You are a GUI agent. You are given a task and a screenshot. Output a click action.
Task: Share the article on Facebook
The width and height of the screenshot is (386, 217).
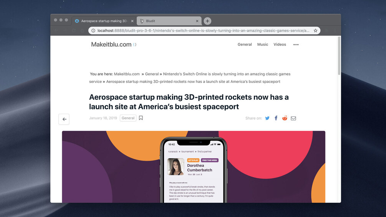coord(276,118)
